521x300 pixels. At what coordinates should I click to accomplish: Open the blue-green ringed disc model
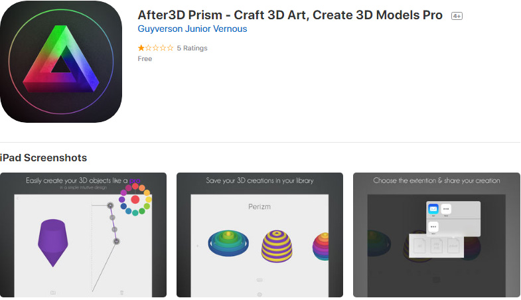point(228,243)
